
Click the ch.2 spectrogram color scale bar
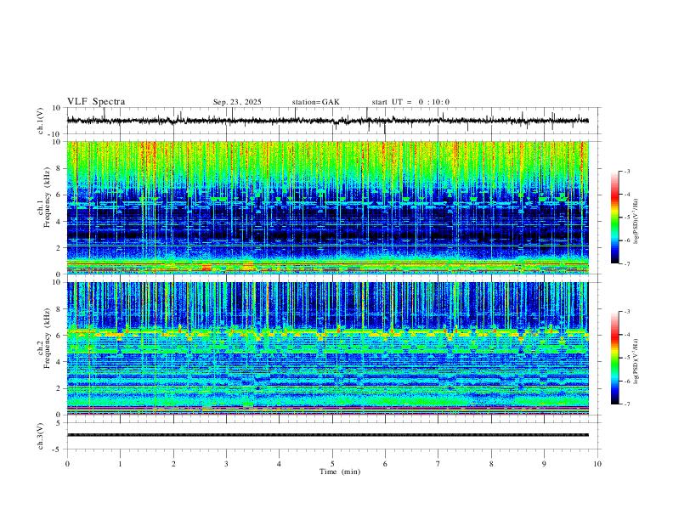point(614,358)
